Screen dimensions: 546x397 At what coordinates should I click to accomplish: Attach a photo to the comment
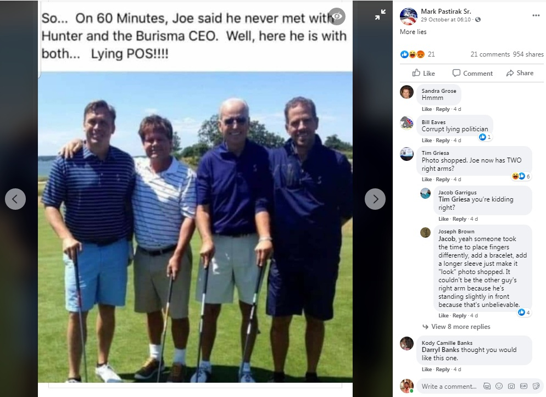point(511,387)
